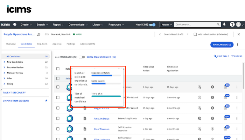Open Alan Waxman candidate profile link
The width and height of the screenshot is (245, 140).
(x=101, y=129)
